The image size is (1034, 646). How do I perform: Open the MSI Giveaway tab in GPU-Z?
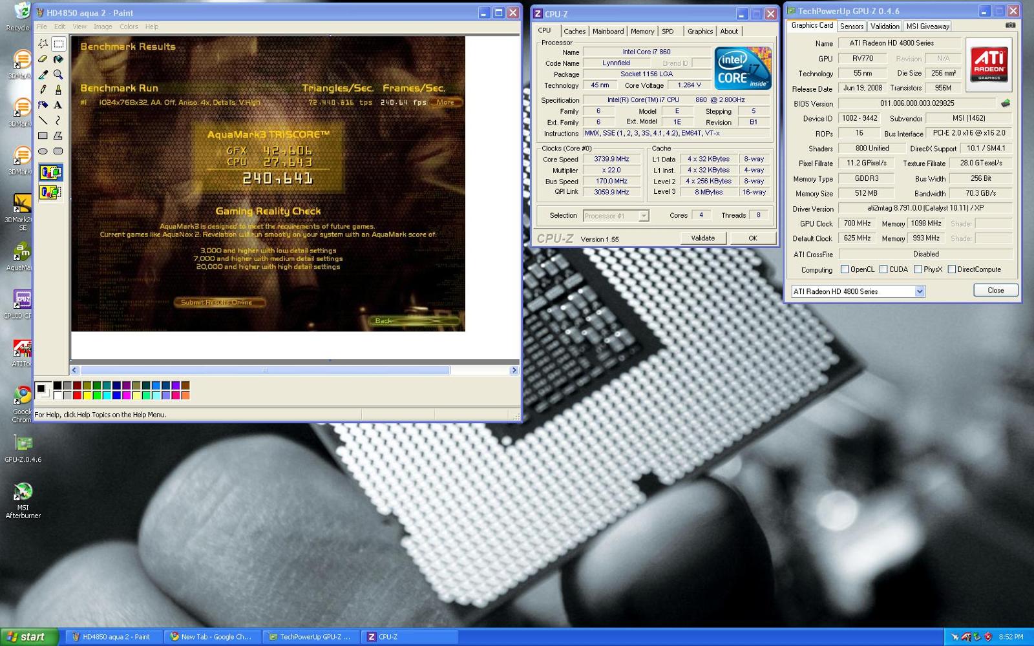click(927, 26)
